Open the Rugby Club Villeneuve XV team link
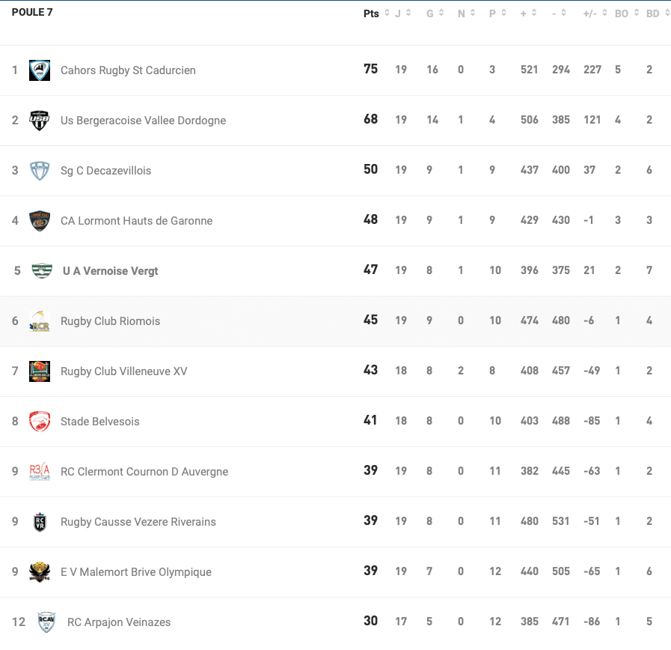This screenshot has width=671, height=650. (123, 371)
